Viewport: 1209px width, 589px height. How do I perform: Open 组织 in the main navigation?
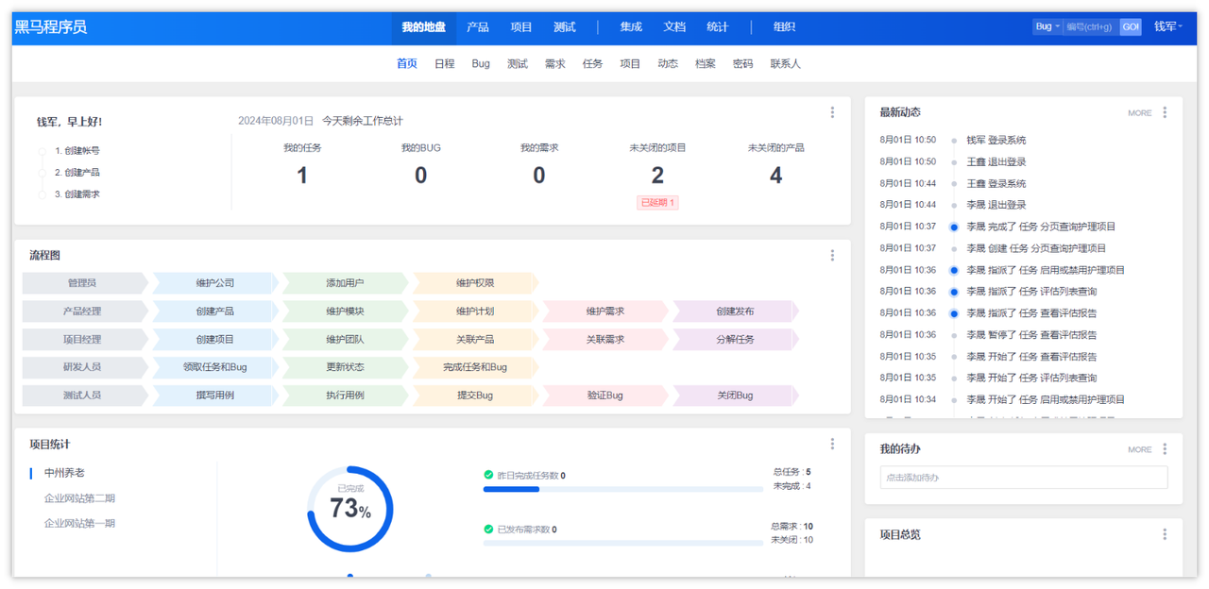[x=784, y=27]
